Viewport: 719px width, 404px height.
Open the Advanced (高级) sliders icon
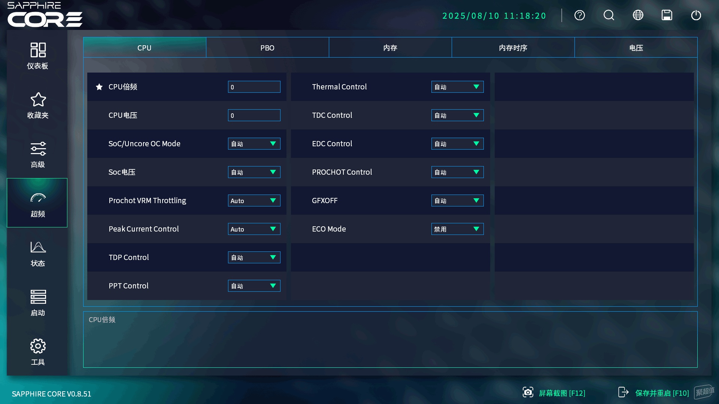coord(38,149)
